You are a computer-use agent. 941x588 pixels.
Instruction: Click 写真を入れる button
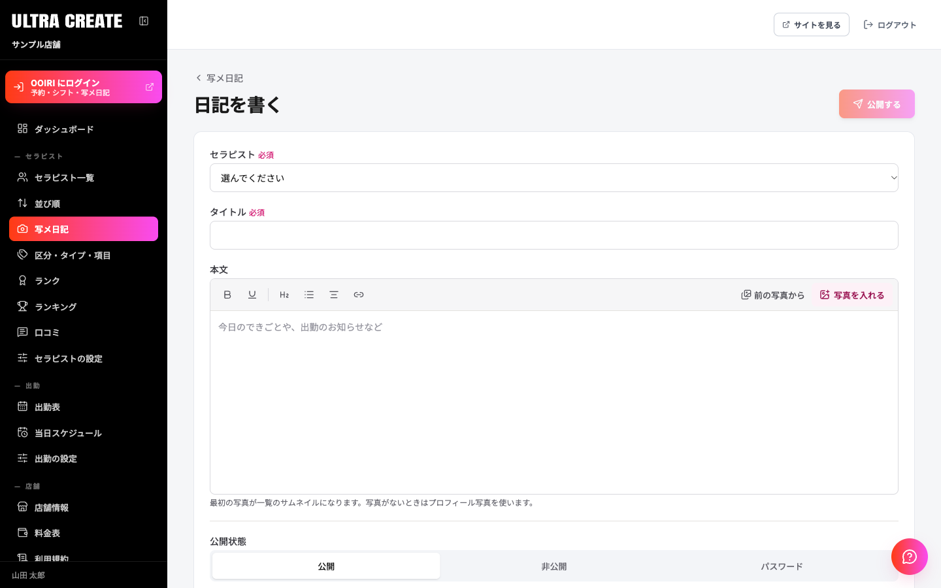coord(852,295)
